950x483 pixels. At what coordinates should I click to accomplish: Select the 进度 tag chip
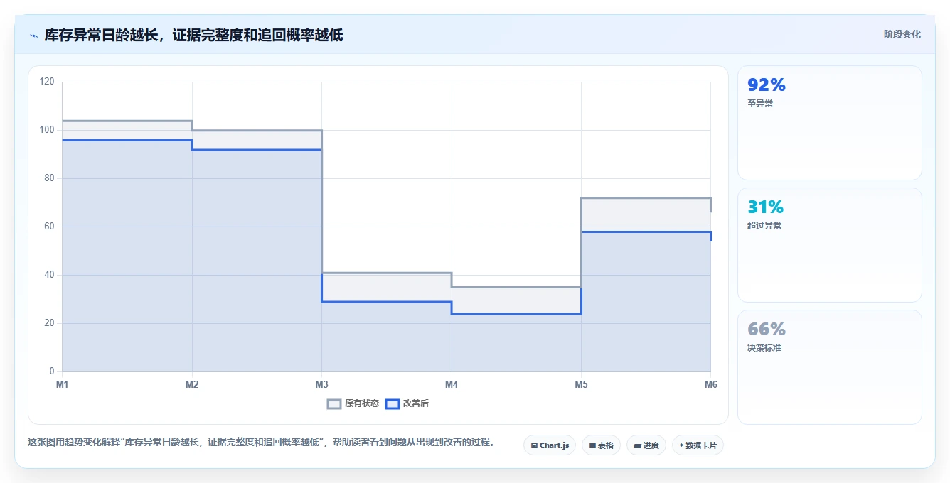coord(646,445)
